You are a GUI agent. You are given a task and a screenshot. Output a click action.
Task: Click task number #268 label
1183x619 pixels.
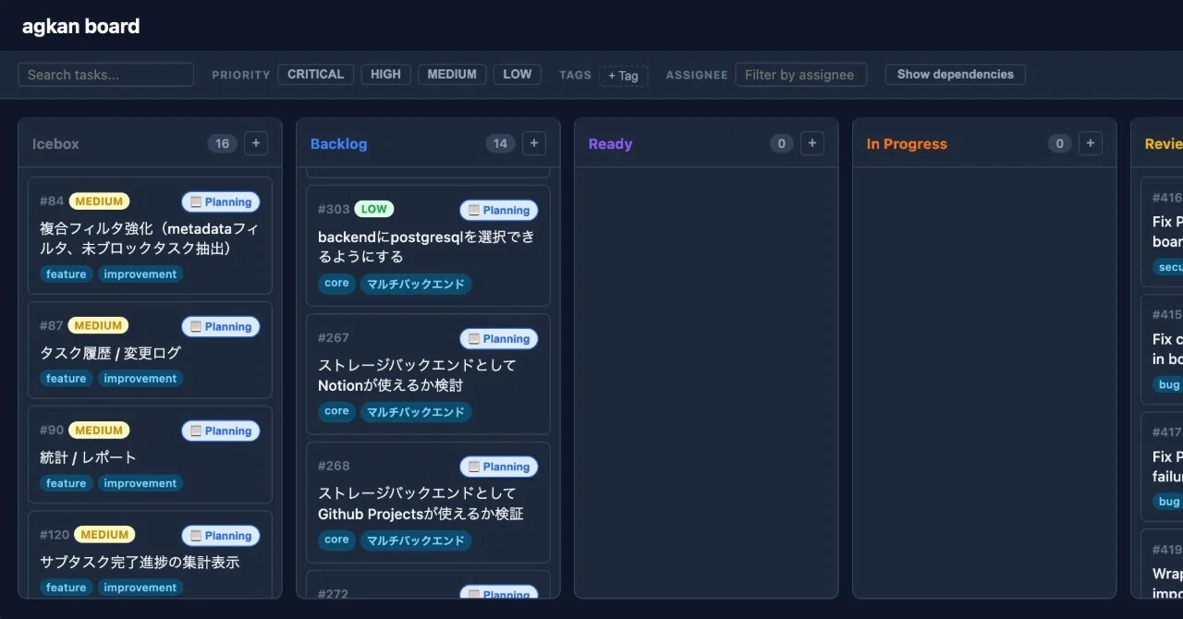(x=334, y=467)
